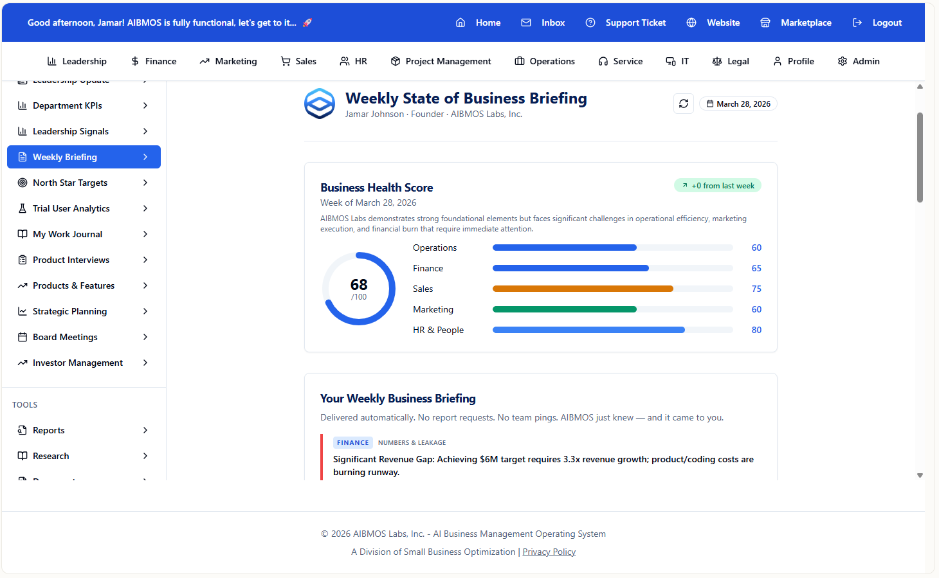Expand the Leadership Signals chevron
Viewport: 939px width, 578px height.
(x=145, y=131)
